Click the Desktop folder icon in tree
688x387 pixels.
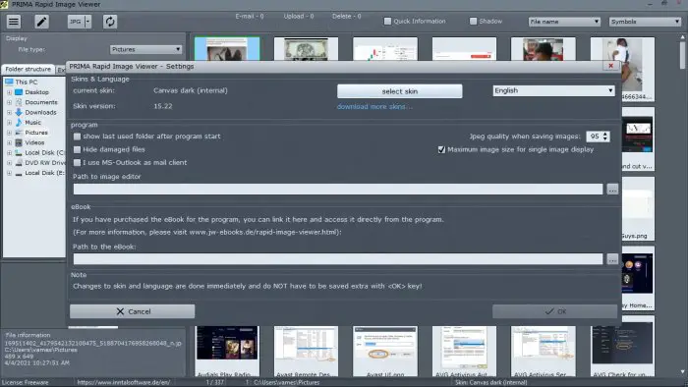(x=19, y=92)
